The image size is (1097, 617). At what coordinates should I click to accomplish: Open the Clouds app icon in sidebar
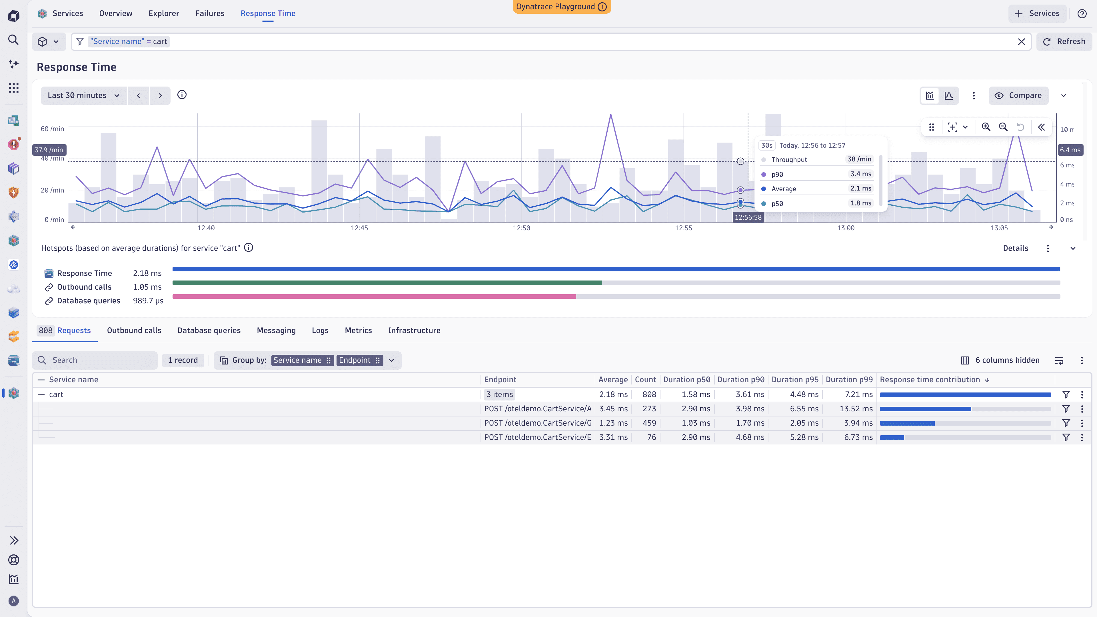[14, 289]
